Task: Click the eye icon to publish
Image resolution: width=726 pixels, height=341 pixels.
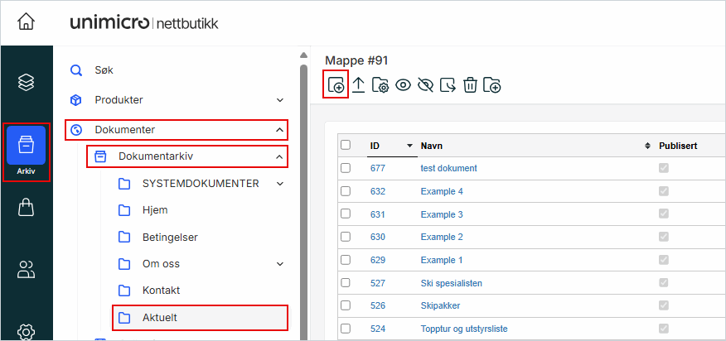Action: (x=404, y=85)
